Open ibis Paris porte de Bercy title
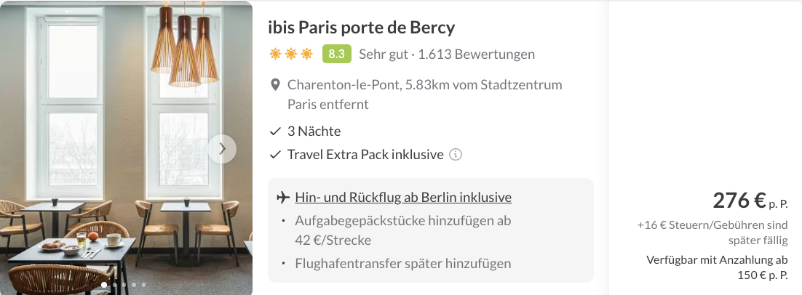This screenshot has height=295, width=802. pyautogui.click(x=362, y=28)
